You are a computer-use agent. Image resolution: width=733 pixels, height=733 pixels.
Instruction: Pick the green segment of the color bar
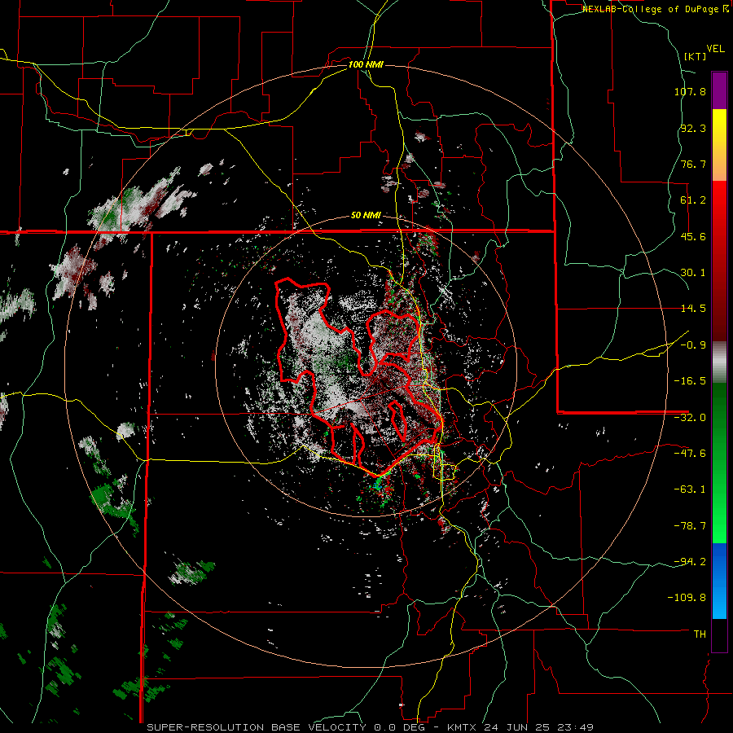[719, 463]
